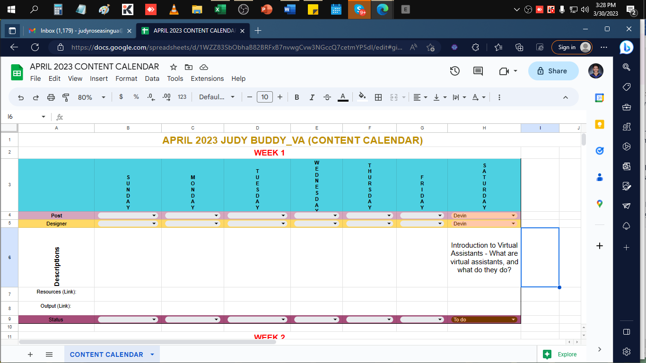Open the comments history icon

pos(478,71)
